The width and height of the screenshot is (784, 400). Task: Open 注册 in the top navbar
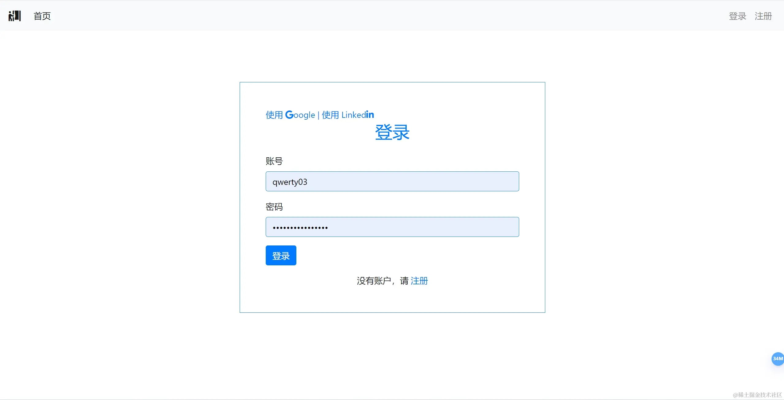click(763, 16)
